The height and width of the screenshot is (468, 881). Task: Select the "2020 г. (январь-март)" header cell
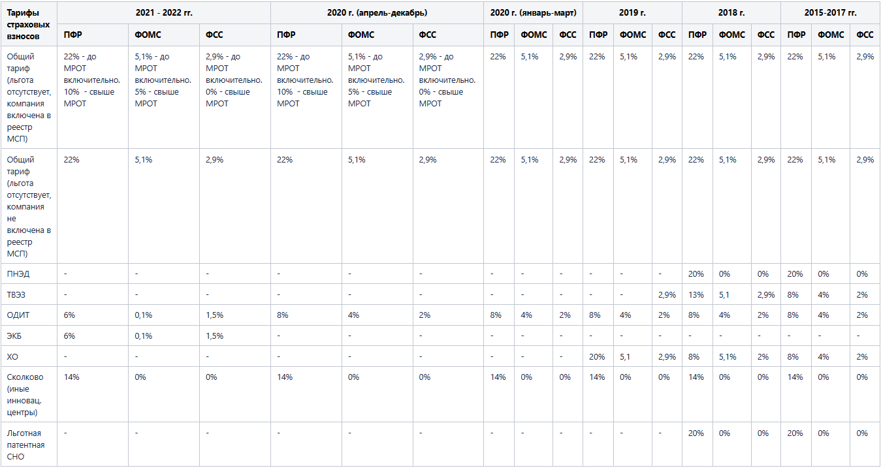533,12
